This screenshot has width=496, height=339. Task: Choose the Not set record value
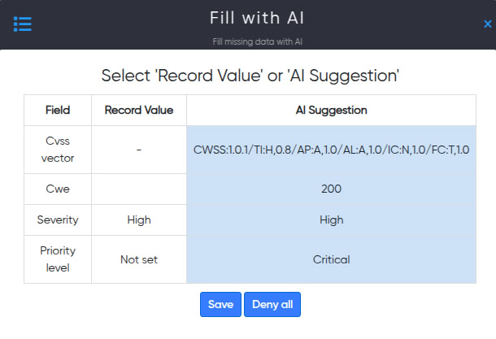click(139, 259)
